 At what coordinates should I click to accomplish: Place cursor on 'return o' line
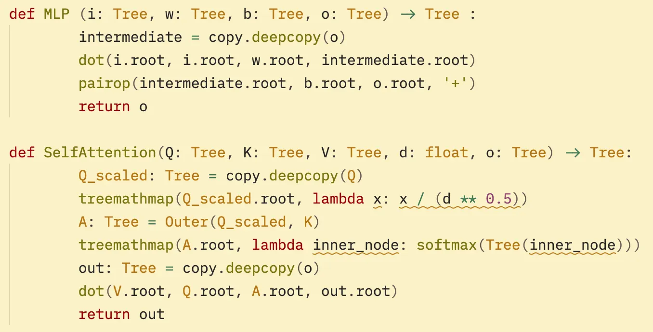pyautogui.click(x=113, y=106)
